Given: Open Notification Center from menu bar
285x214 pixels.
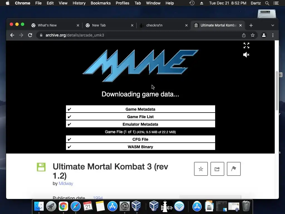Looking at the screenshot, I should [276, 3].
